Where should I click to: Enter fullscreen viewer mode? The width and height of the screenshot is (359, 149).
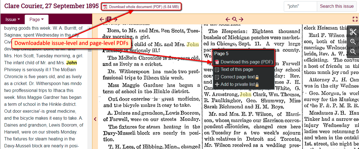355,19
